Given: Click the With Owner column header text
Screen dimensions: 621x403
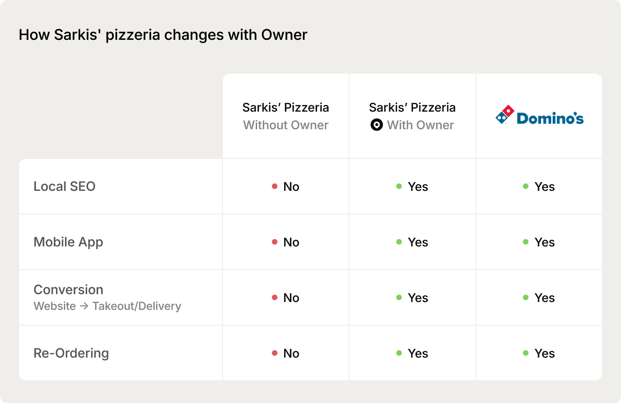Looking at the screenshot, I should [x=420, y=125].
